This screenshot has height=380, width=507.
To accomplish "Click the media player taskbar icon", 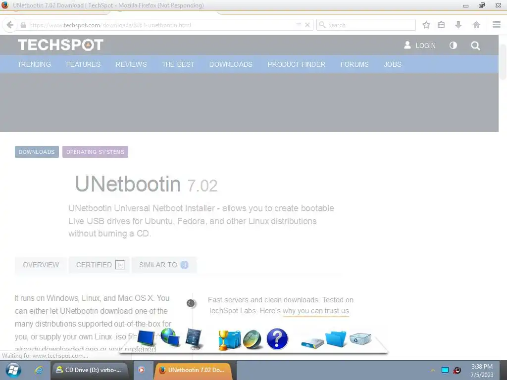I will point(141,370).
